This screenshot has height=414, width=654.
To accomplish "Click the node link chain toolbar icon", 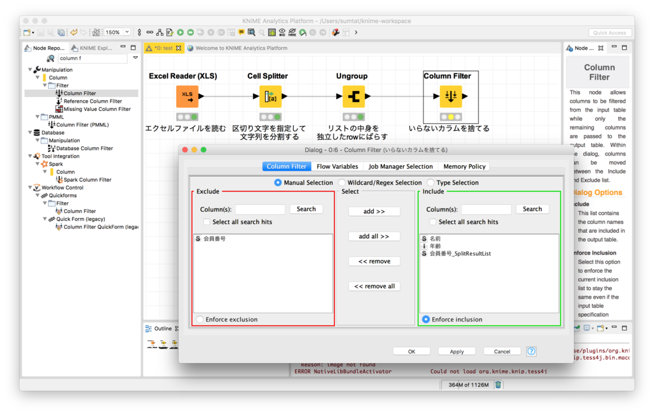I will click(x=149, y=33).
